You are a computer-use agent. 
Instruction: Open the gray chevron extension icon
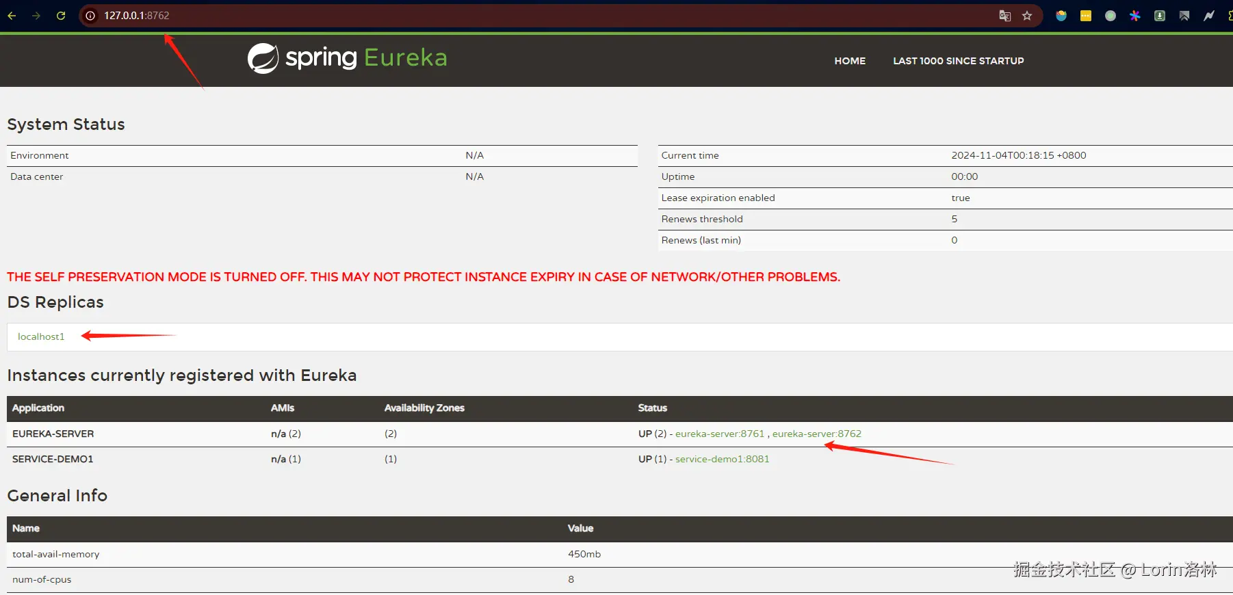(1184, 16)
